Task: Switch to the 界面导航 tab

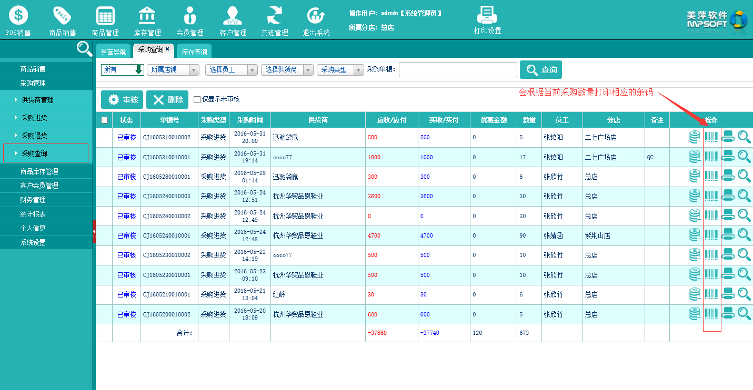Action: (x=114, y=52)
